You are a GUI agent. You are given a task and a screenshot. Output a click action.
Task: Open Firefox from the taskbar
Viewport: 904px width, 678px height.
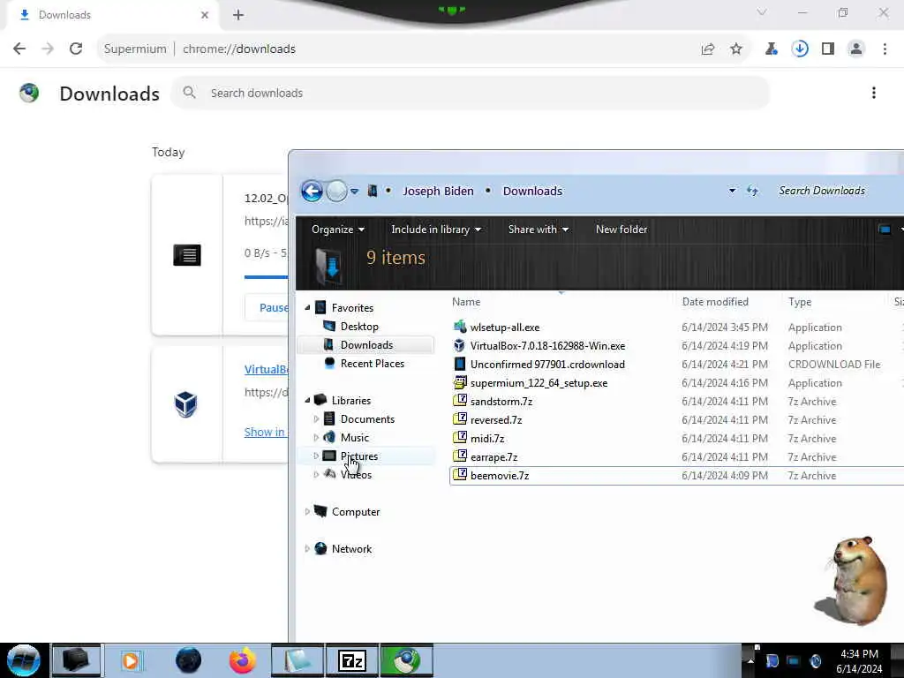[x=243, y=660]
